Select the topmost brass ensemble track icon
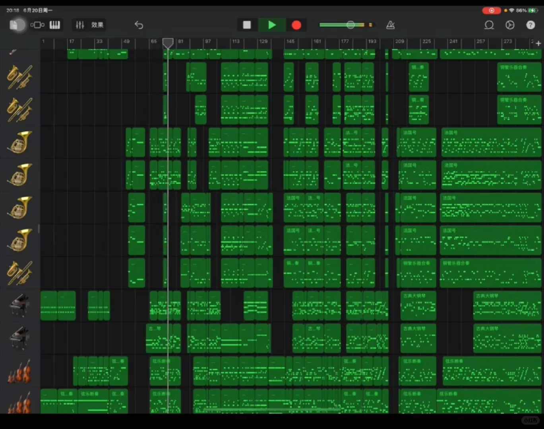 pos(19,77)
